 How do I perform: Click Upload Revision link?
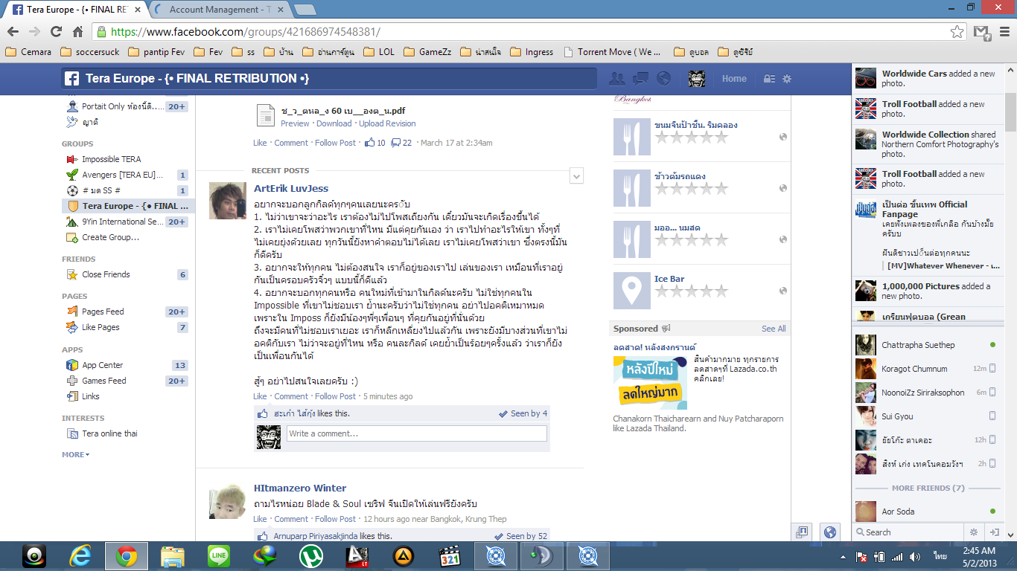coord(387,123)
